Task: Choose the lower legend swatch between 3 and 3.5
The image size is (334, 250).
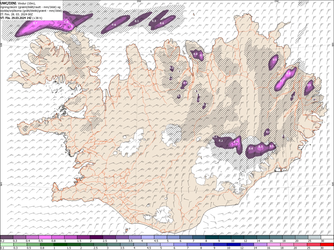Action: pos(114,244)
